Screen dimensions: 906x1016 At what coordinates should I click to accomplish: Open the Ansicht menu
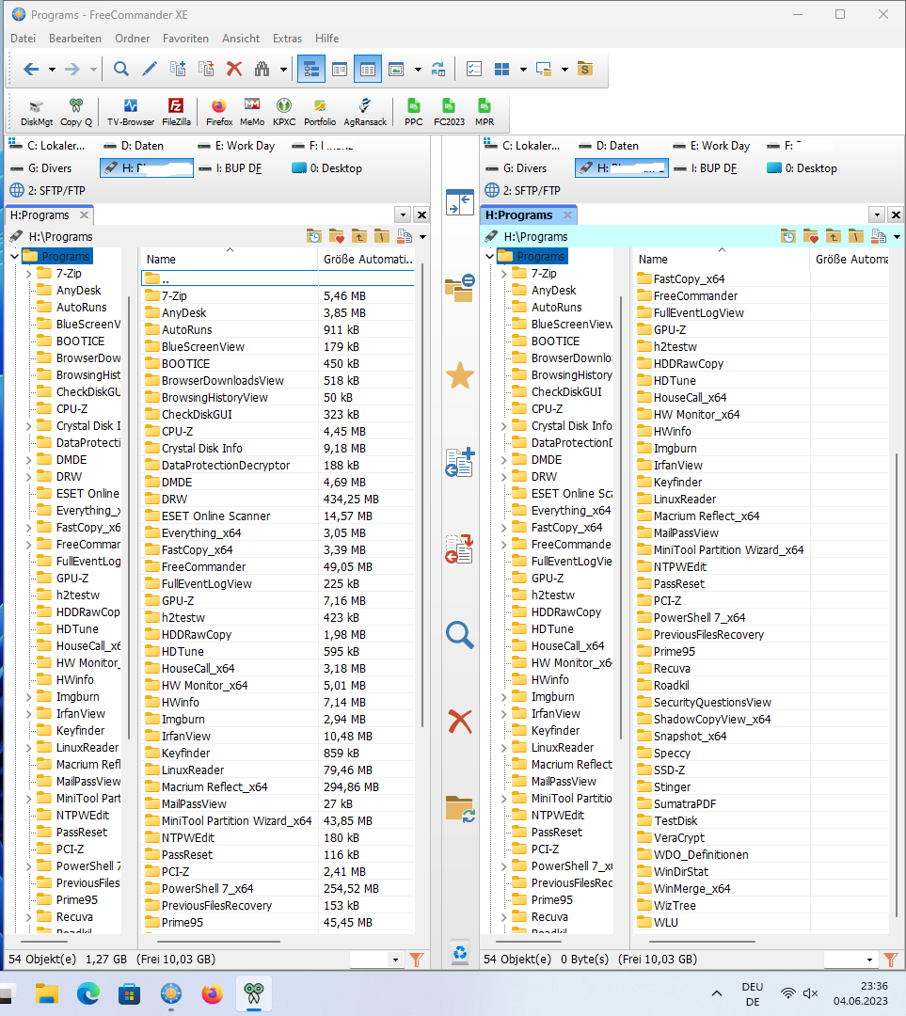coord(241,39)
